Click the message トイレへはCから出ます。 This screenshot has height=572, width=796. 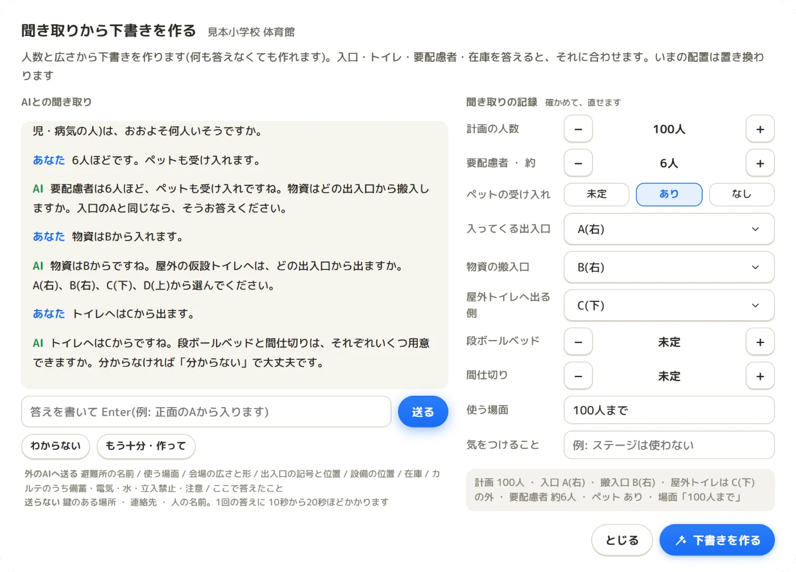pyautogui.click(x=133, y=314)
